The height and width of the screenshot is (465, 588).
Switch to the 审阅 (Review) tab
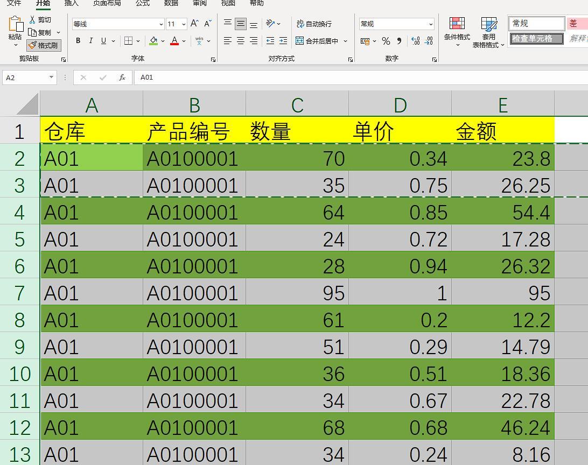[199, 3]
